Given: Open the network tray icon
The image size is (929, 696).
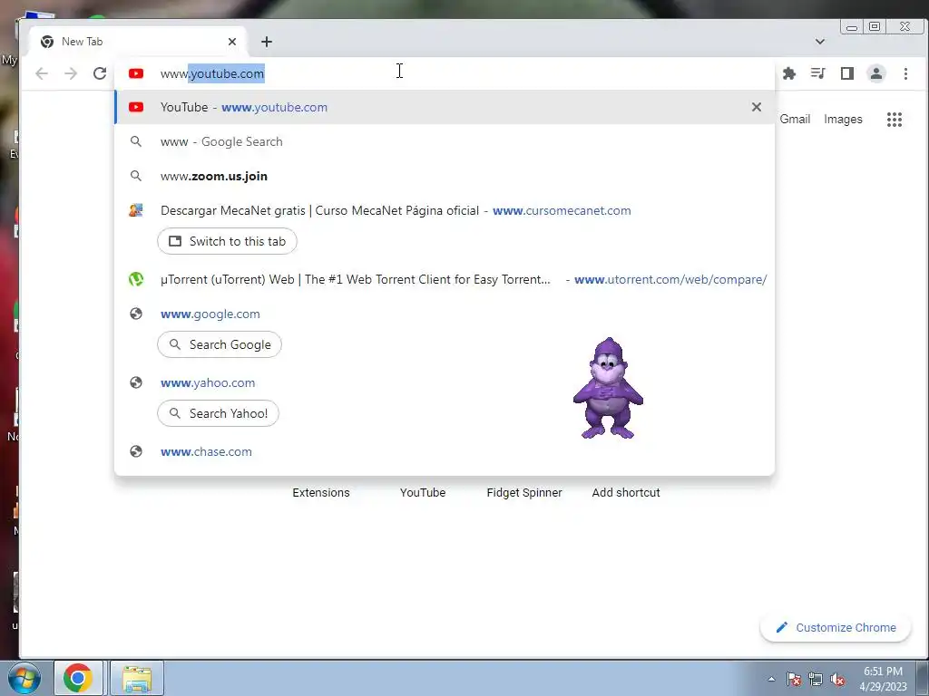Looking at the screenshot, I should 816,679.
